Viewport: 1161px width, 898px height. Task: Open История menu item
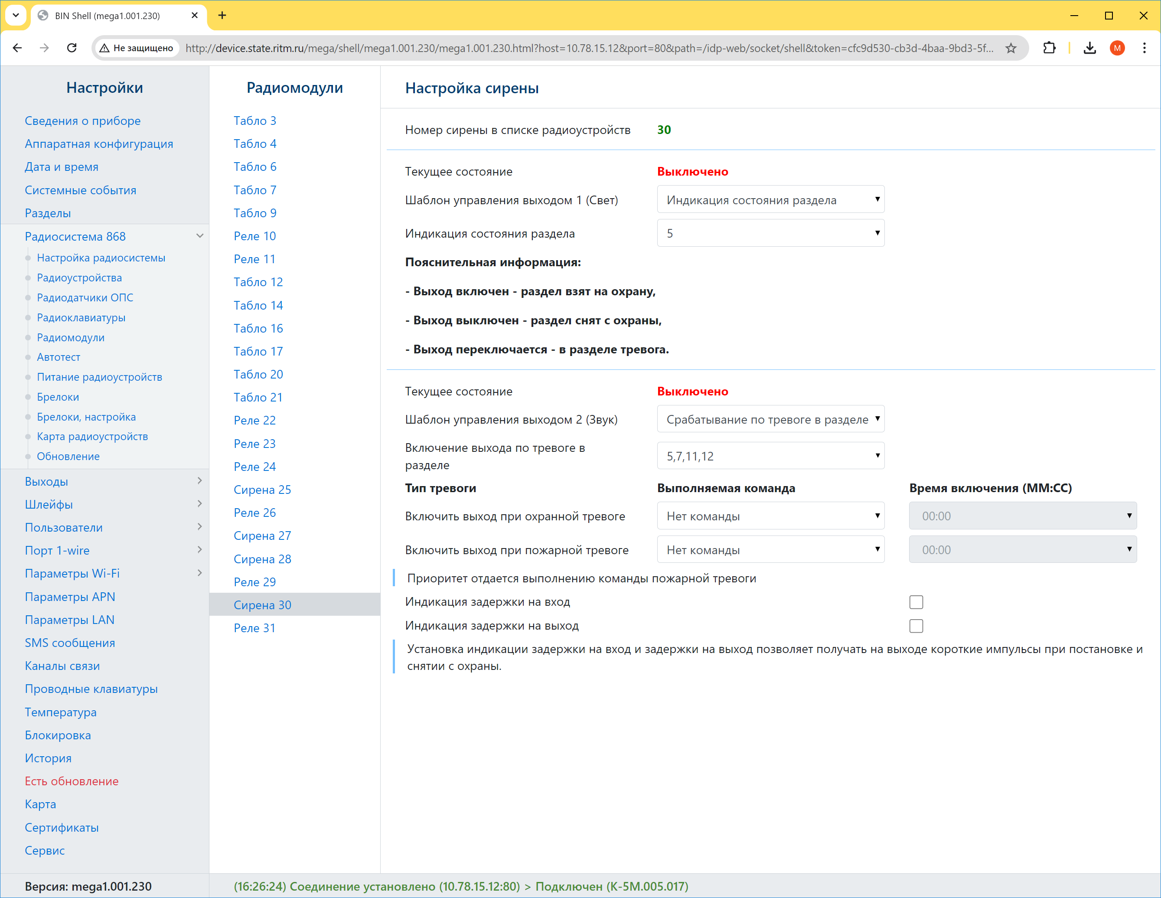coord(48,758)
